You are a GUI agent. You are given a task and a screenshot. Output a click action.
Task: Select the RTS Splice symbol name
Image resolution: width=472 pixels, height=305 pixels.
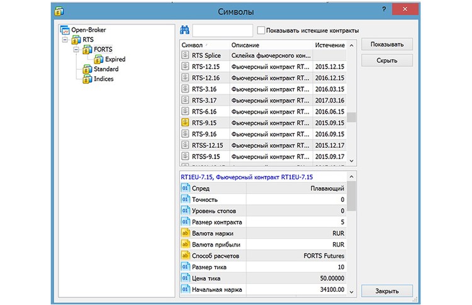(206, 55)
